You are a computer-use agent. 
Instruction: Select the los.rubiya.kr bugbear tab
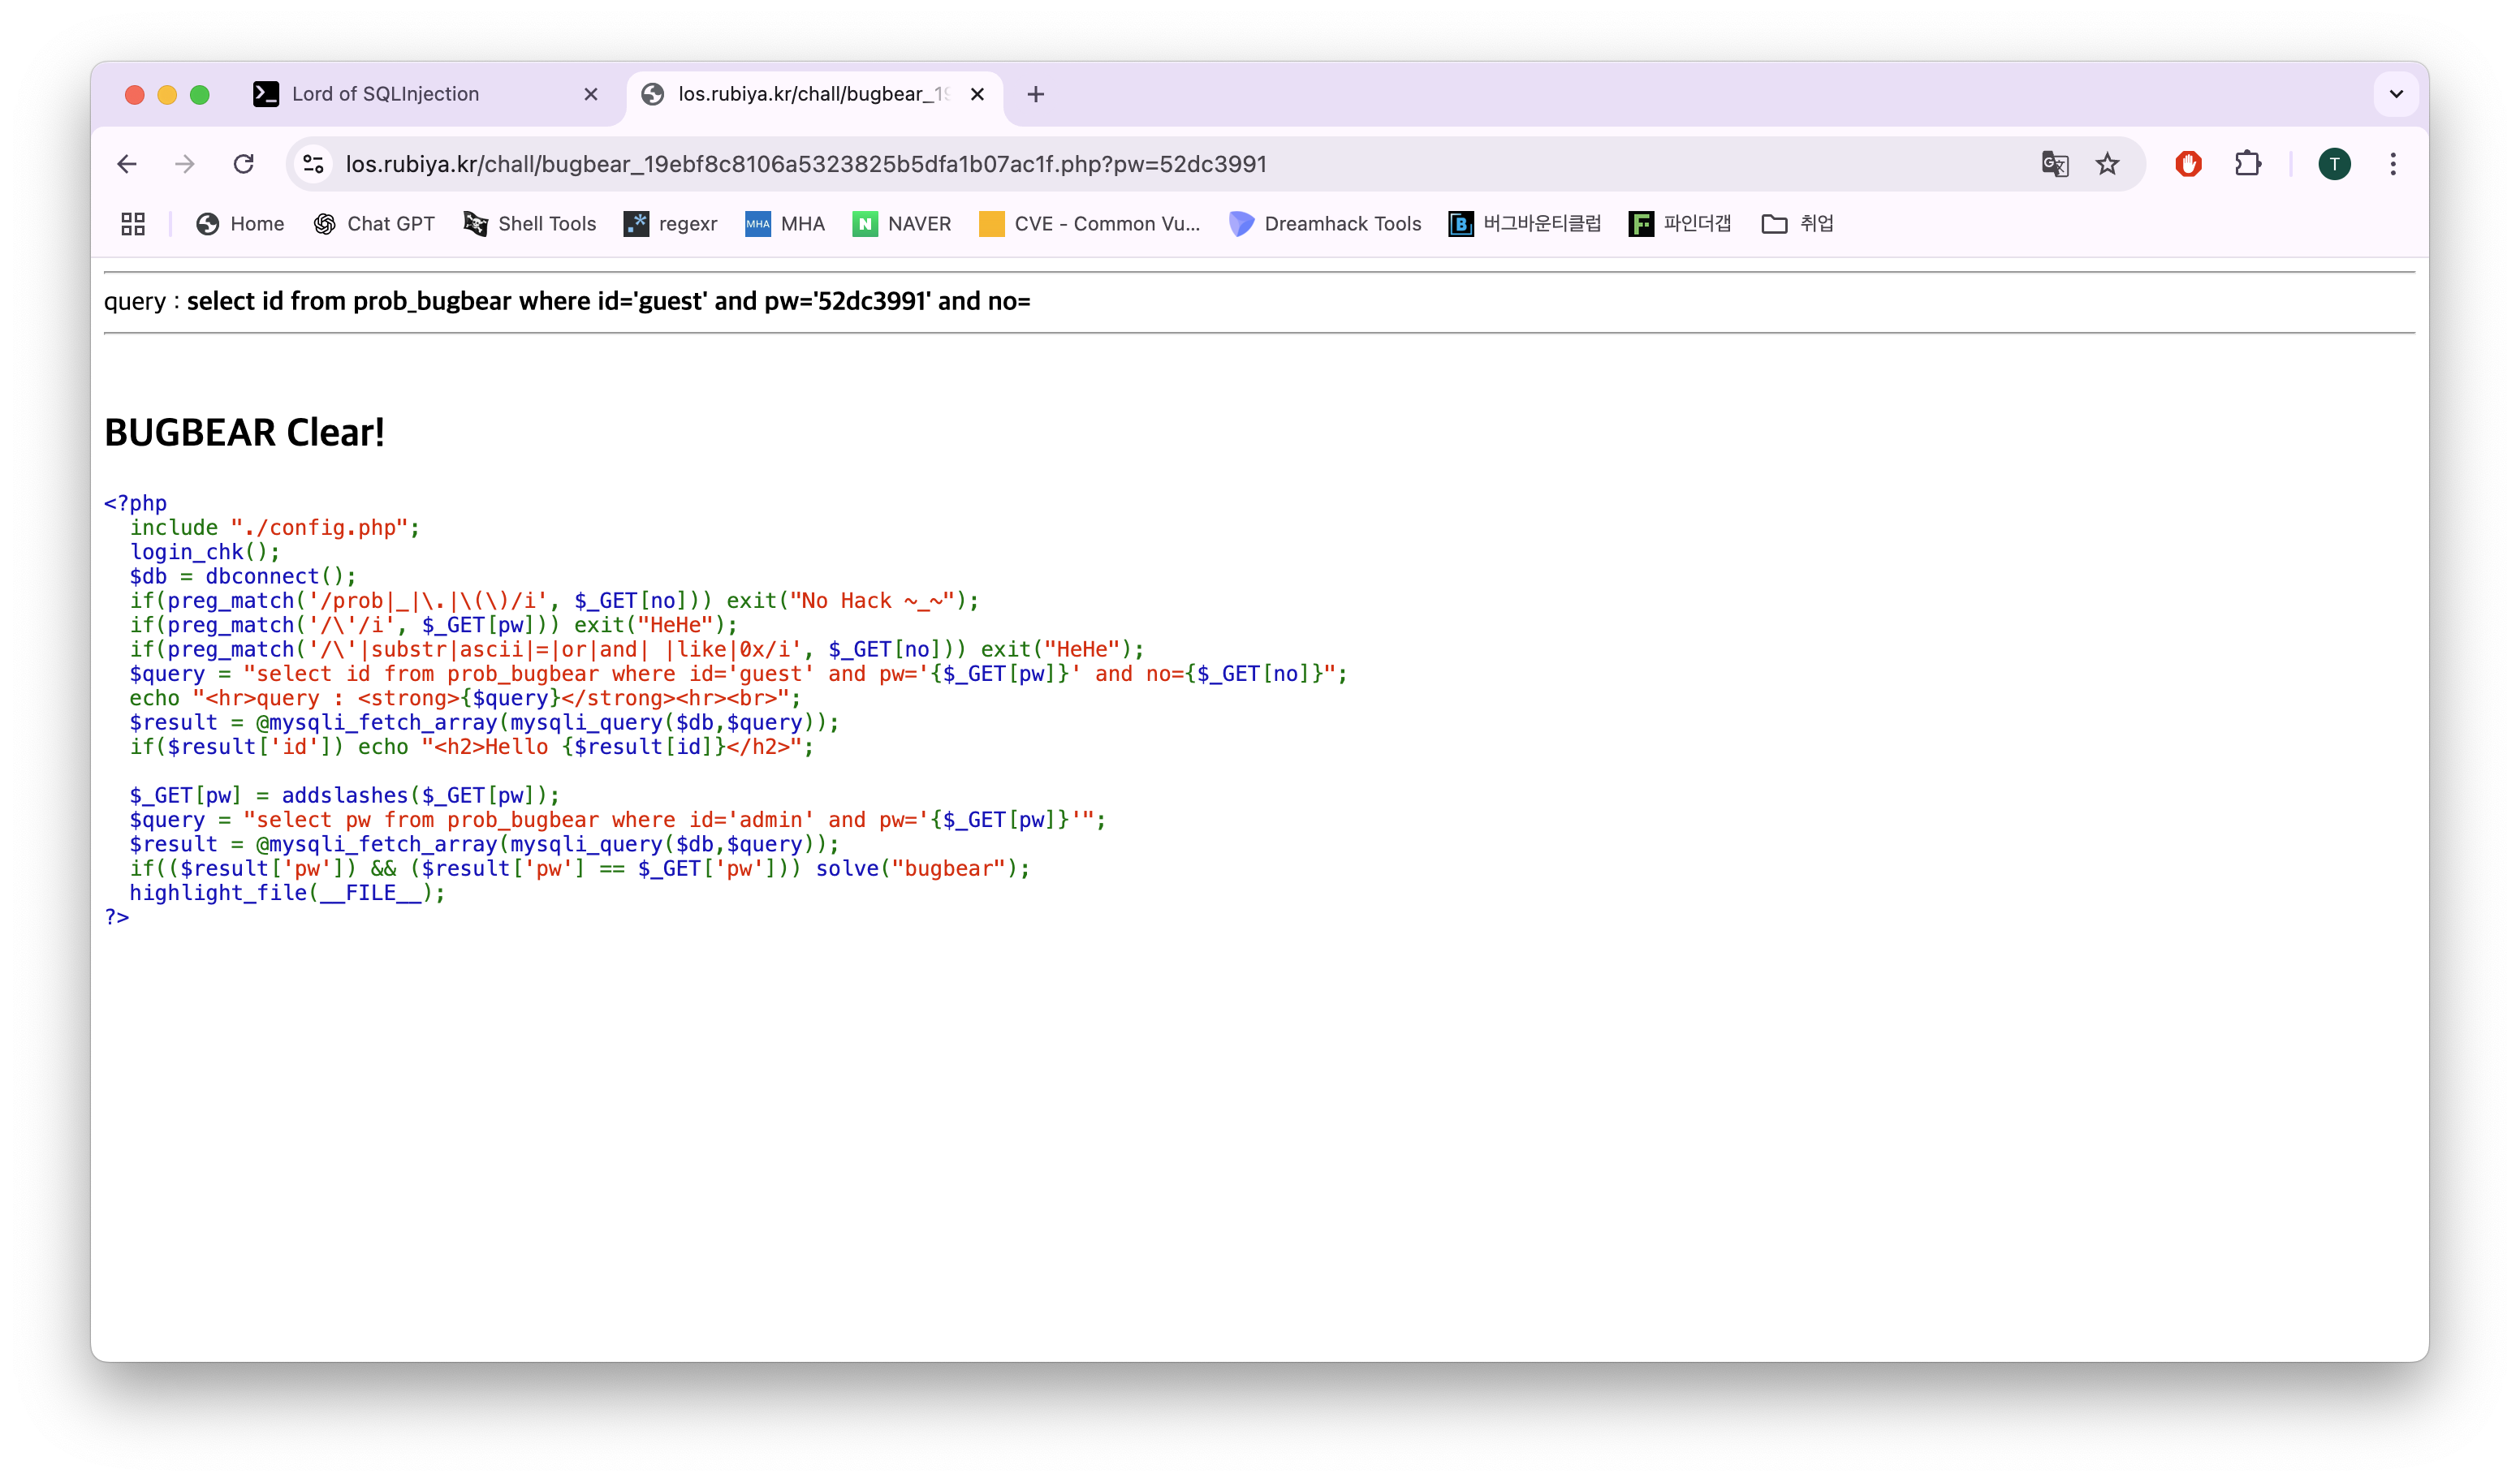pyautogui.click(x=810, y=94)
